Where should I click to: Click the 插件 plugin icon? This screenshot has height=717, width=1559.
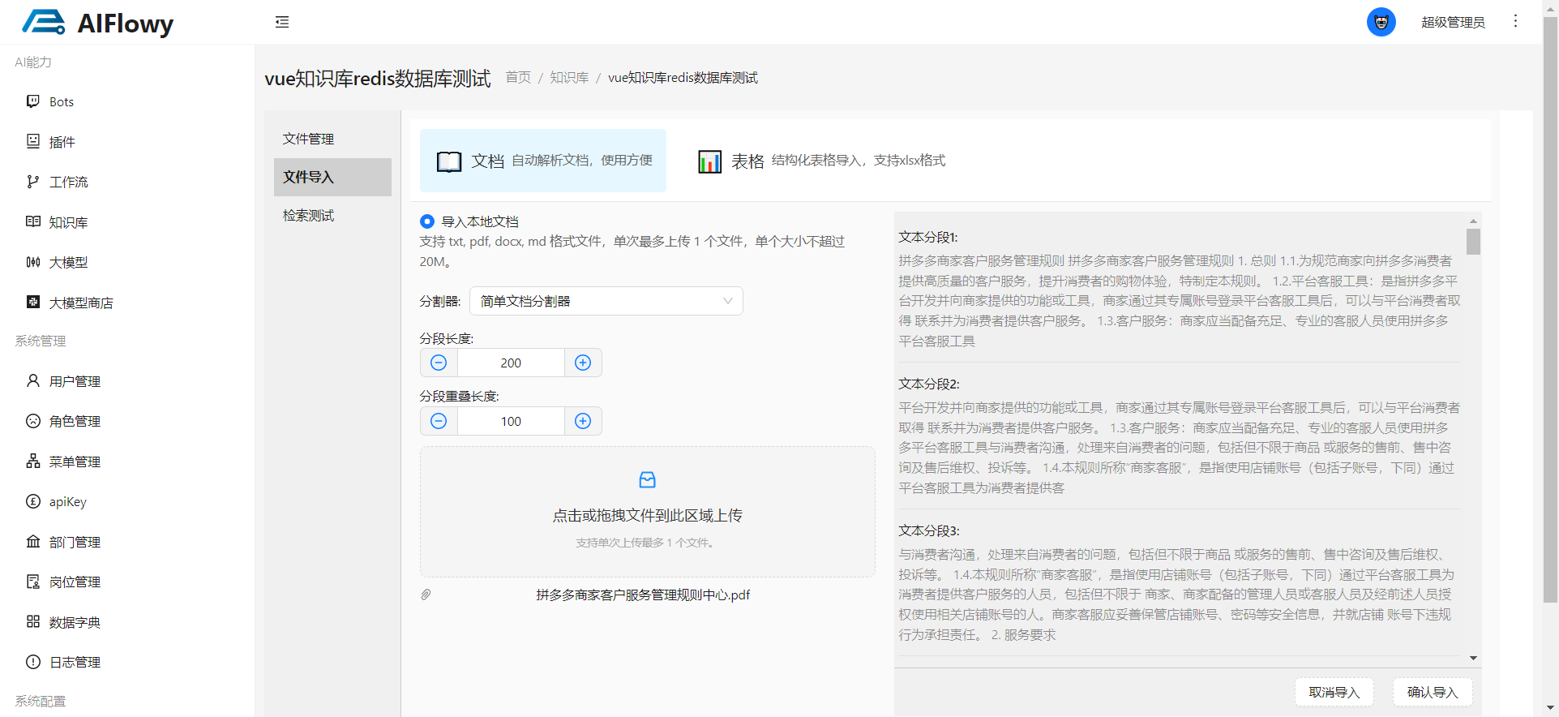tap(33, 141)
